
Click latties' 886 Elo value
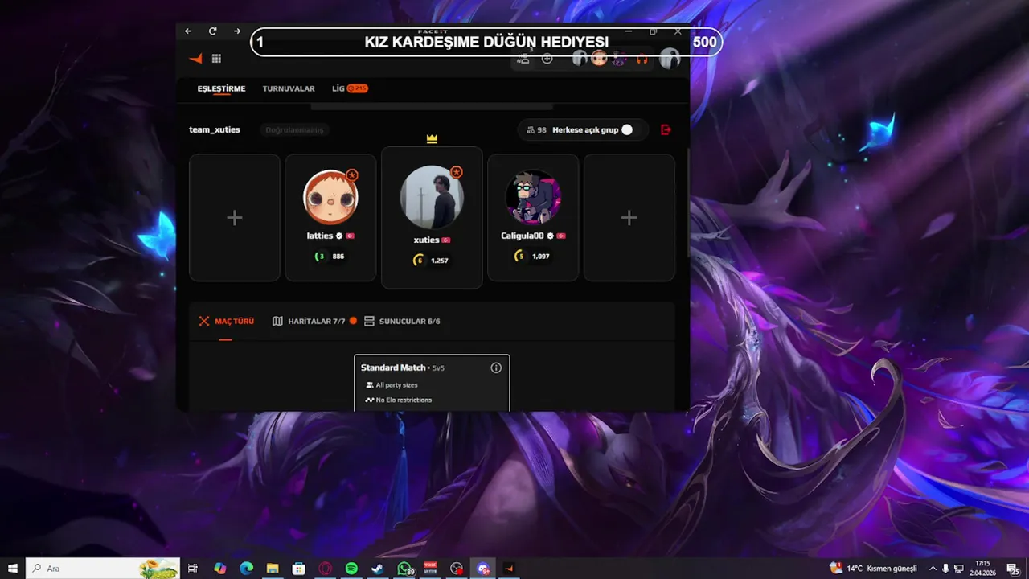pyautogui.click(x=338, y=257)
